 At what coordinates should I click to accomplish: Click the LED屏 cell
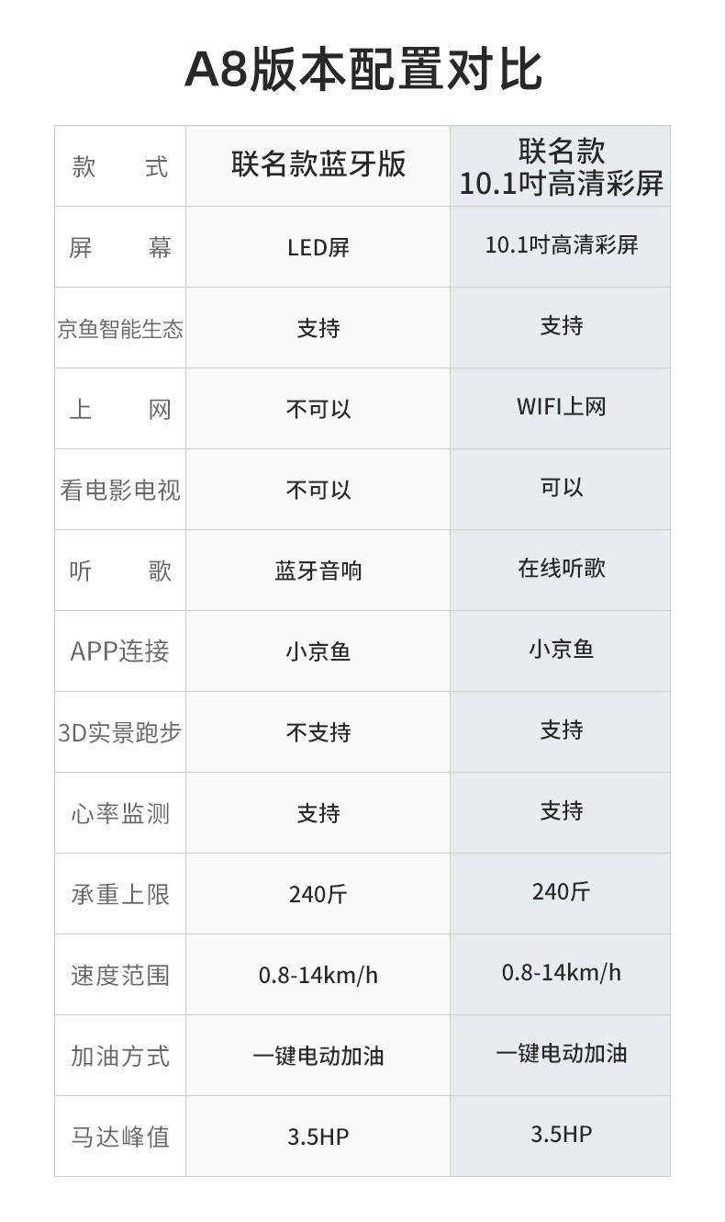pos(318,247)
